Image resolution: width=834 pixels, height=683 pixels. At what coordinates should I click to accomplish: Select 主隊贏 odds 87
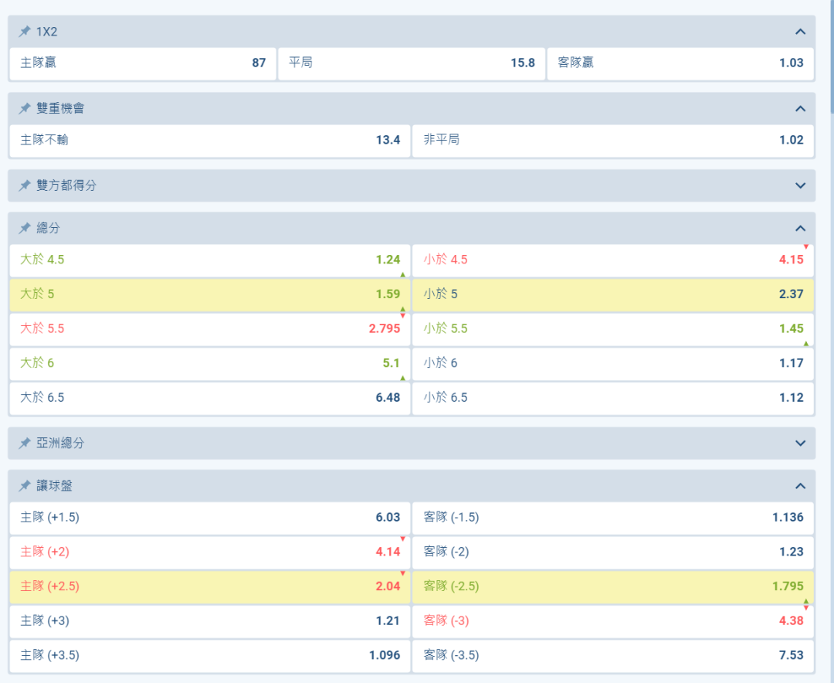(142, 63)
